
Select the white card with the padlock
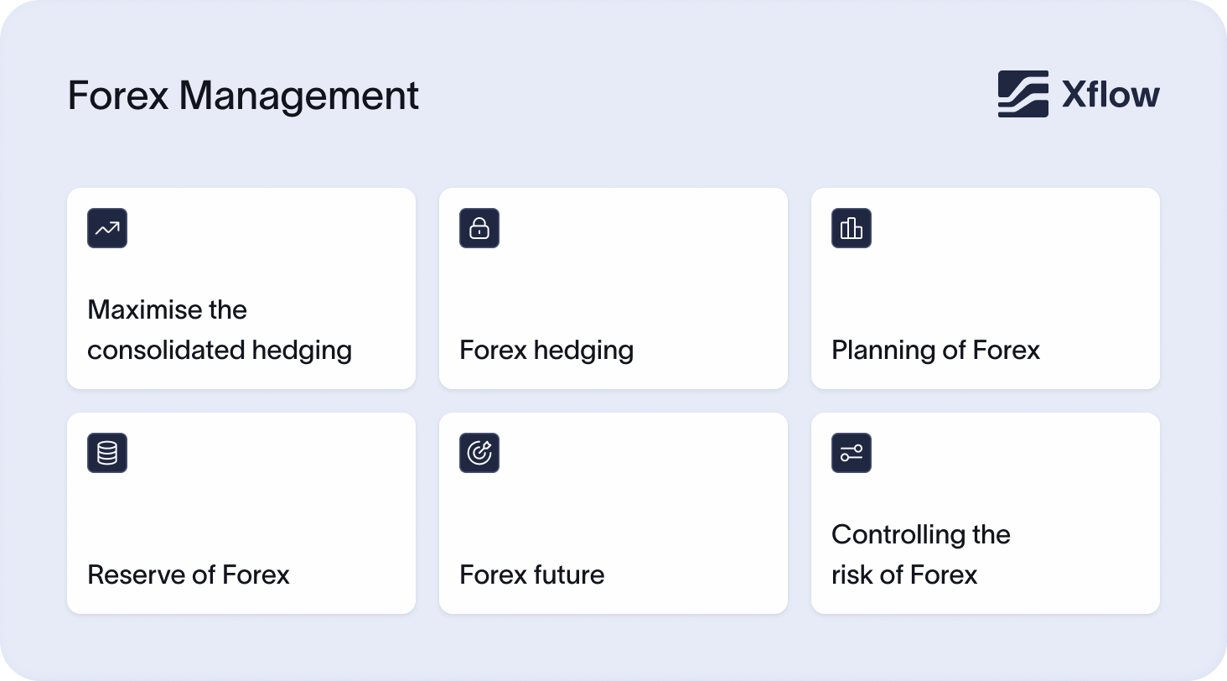(613, 289)
